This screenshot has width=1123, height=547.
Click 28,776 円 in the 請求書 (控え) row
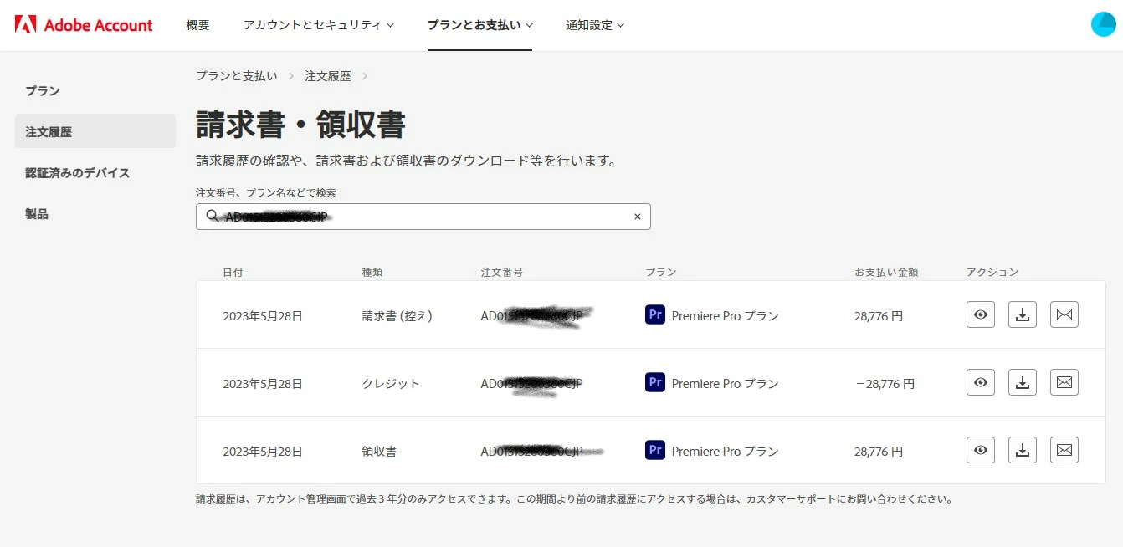pyautogui.click(x=879, y=316)
